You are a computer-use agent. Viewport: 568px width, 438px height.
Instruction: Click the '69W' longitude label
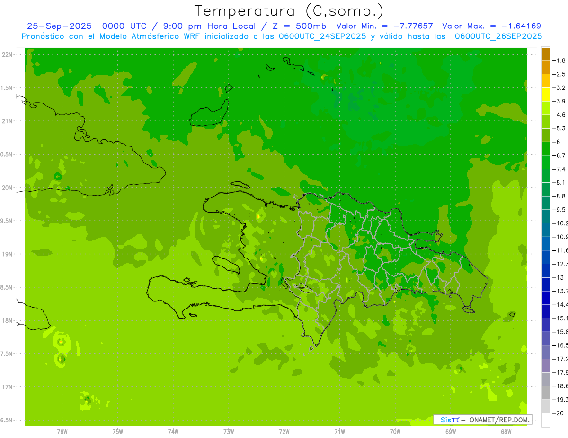click(x=451, y=432)
